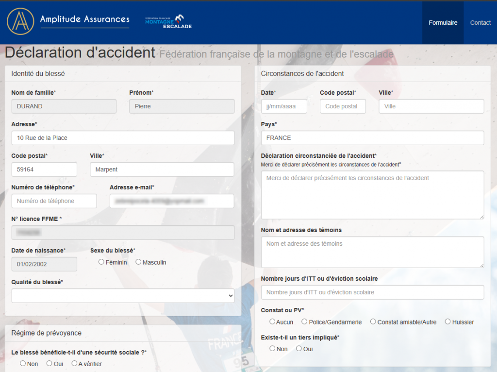This screenshot has height=372, width=497.
Task: Choose Oui for sécurité sociale
Action: tap(49, 363)
